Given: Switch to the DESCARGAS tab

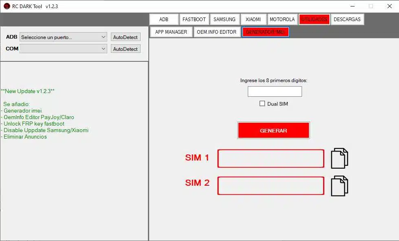Looking at the screenshot, I should click(x=347, y=20).
